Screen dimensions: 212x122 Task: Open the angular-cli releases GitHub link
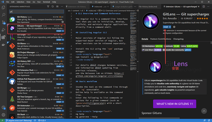coord(100,75)
